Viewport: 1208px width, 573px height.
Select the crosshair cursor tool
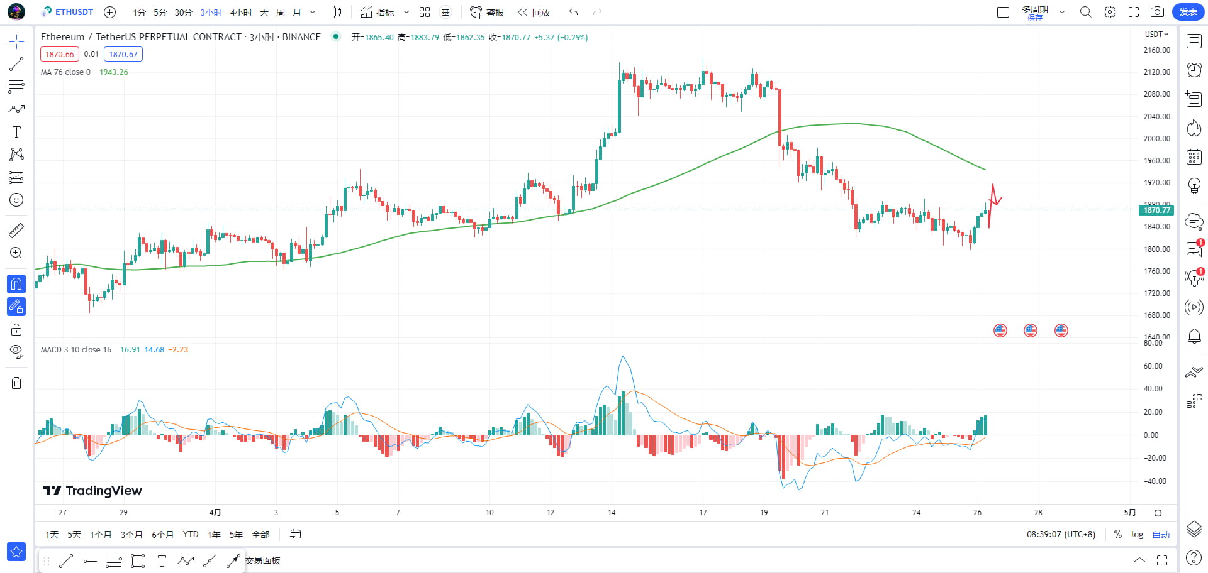point(16,41)
